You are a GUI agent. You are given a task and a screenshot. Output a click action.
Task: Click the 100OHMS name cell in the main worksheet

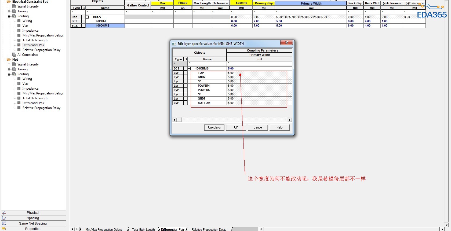pyautogui.click(x=105, y=26)
